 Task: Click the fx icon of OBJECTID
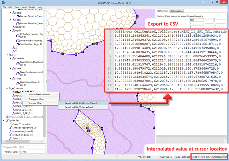click(14, 27)
